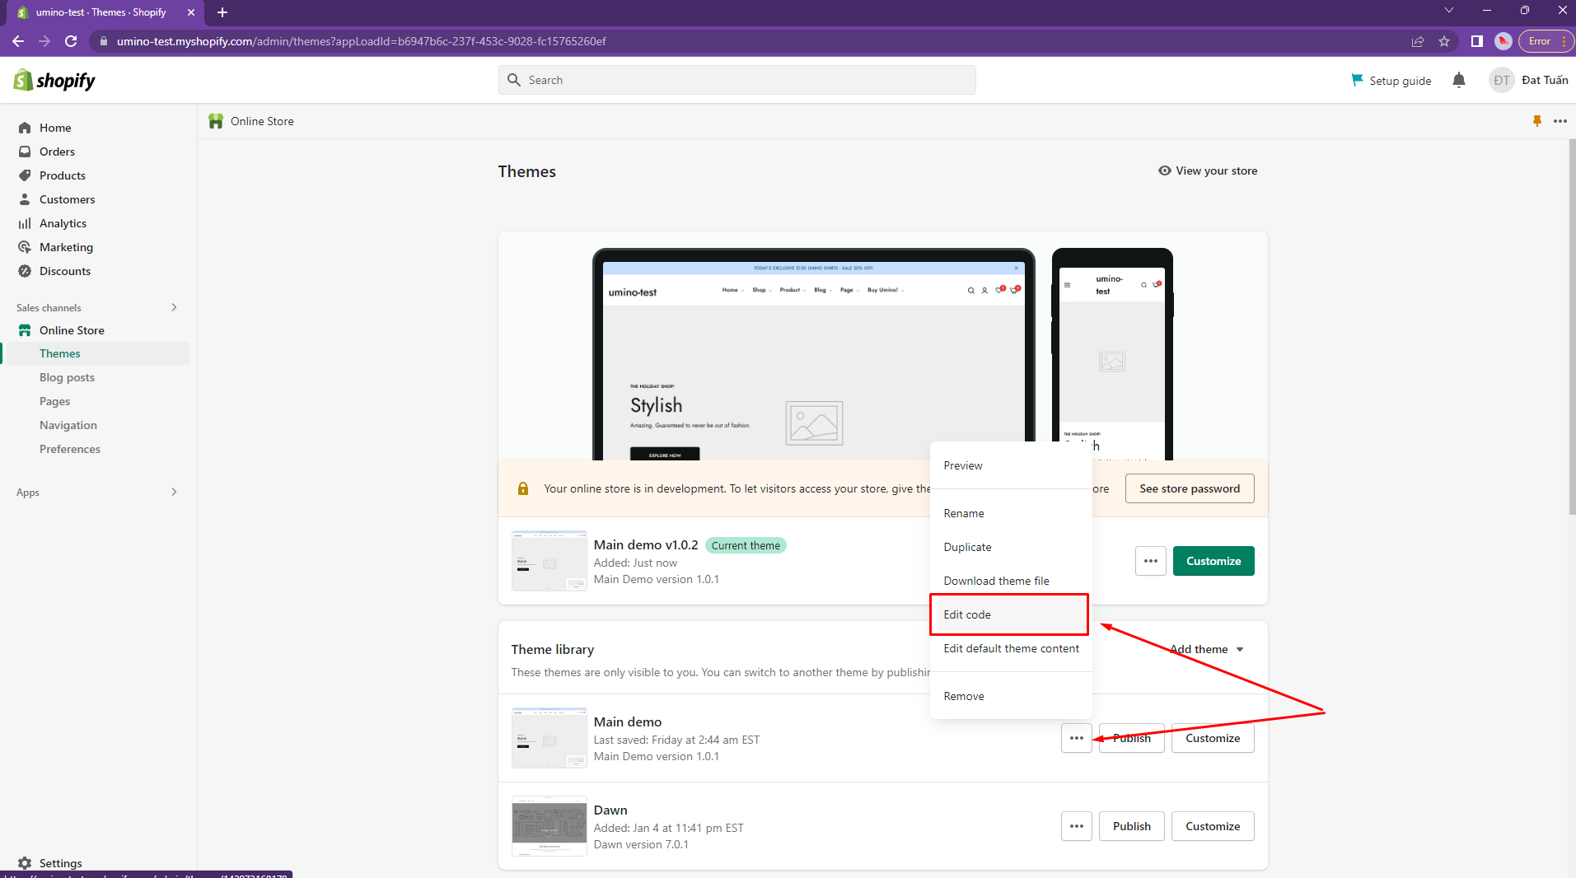Toggle the browser side panel icon
Viewport: 1576px width, 878px height.
(1477, 41)
